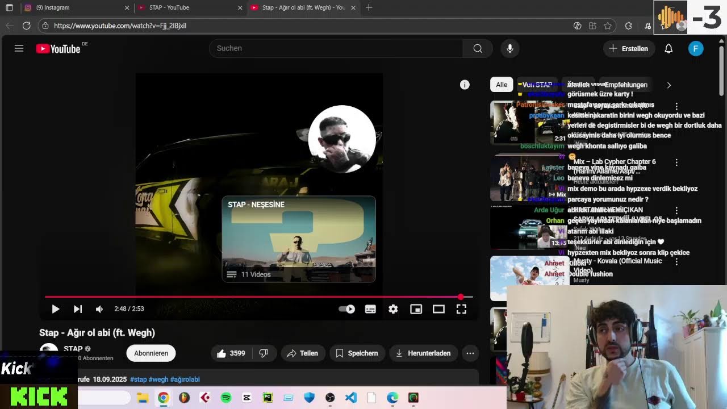Open Visual Studio Code from the taskbar
Viewport: 727px width, 409px height.
[351, 398]
